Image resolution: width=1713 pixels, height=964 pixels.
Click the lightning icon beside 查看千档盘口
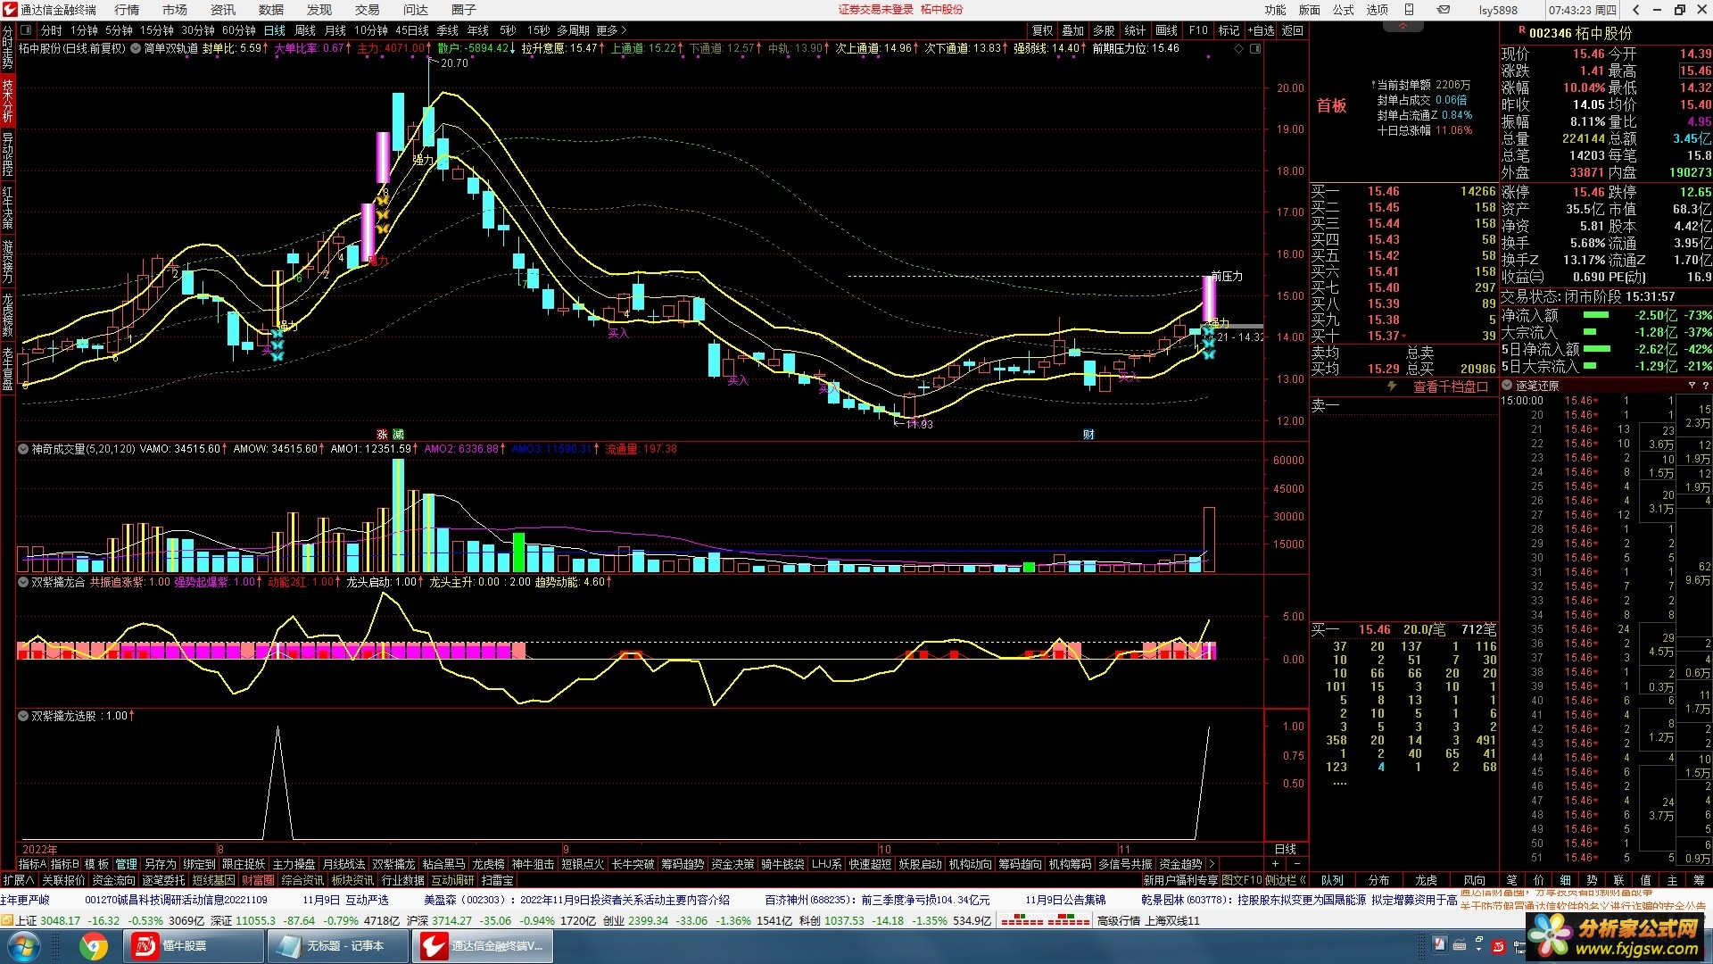pos(1392,386)
